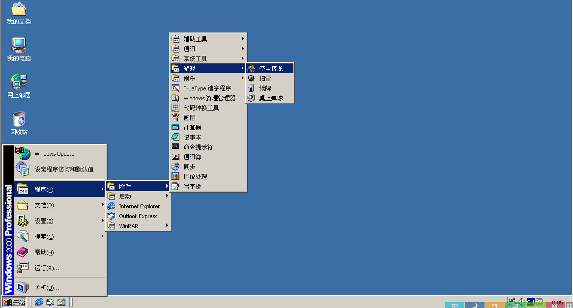
Task: Expand WinRAR submenu
Action: [139, 226]
